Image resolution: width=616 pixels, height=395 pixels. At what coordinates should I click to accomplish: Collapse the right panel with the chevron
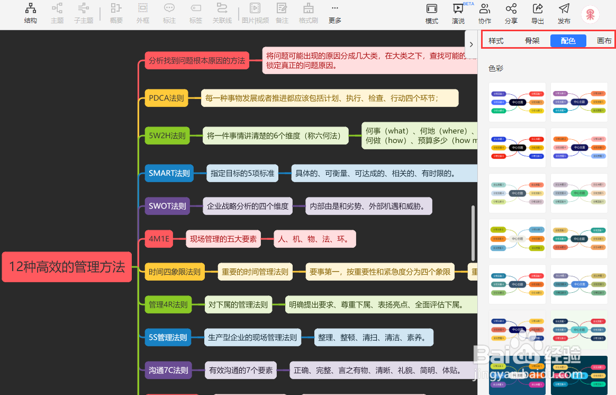coord(471,44)
